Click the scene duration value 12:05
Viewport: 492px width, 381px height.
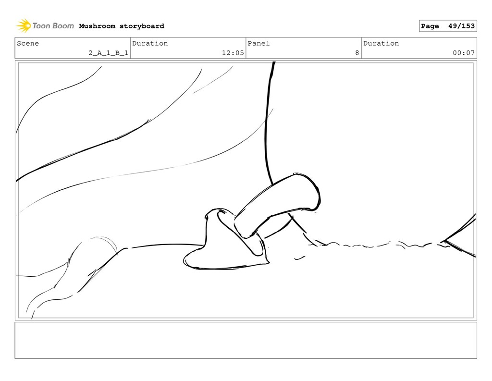pyautogui.click(x=233, y=53)
